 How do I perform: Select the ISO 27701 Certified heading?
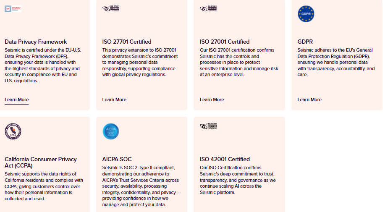127,42
